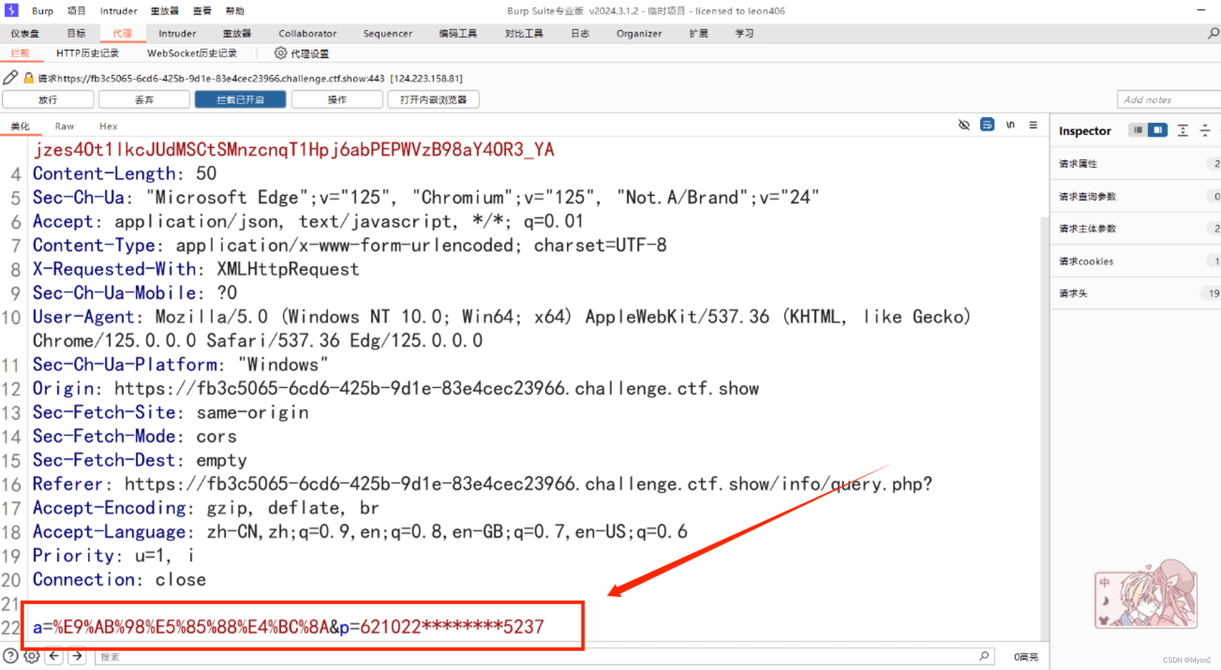
Task: Open the Collaborator tab
Action: tap(307, 33)
